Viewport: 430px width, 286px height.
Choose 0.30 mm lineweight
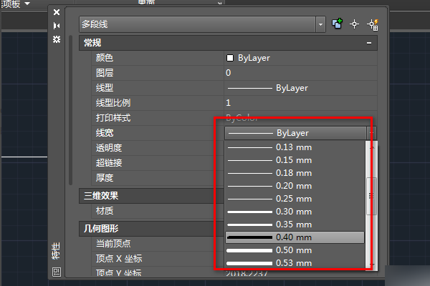tap(295, 212)
